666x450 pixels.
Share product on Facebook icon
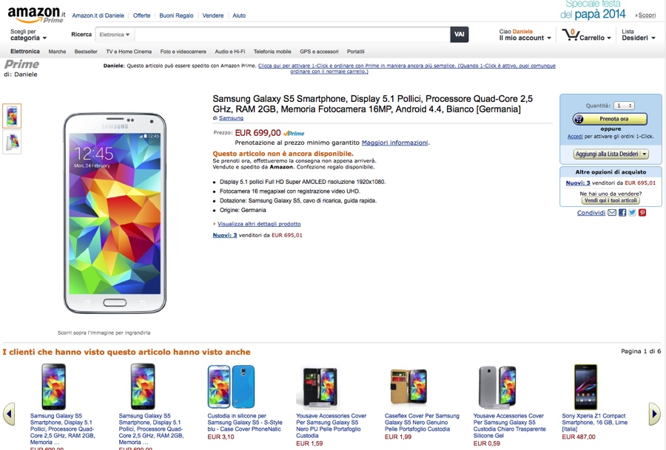click(x=622, y=213)
